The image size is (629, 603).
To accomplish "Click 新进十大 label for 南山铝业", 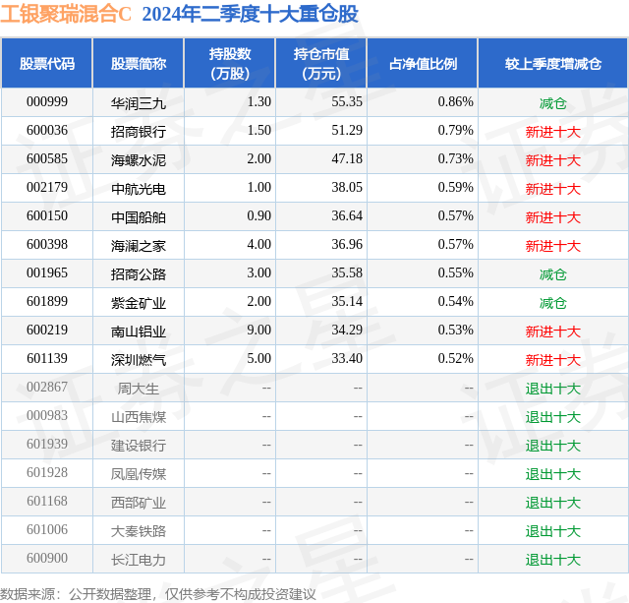I will coord(552,331).
